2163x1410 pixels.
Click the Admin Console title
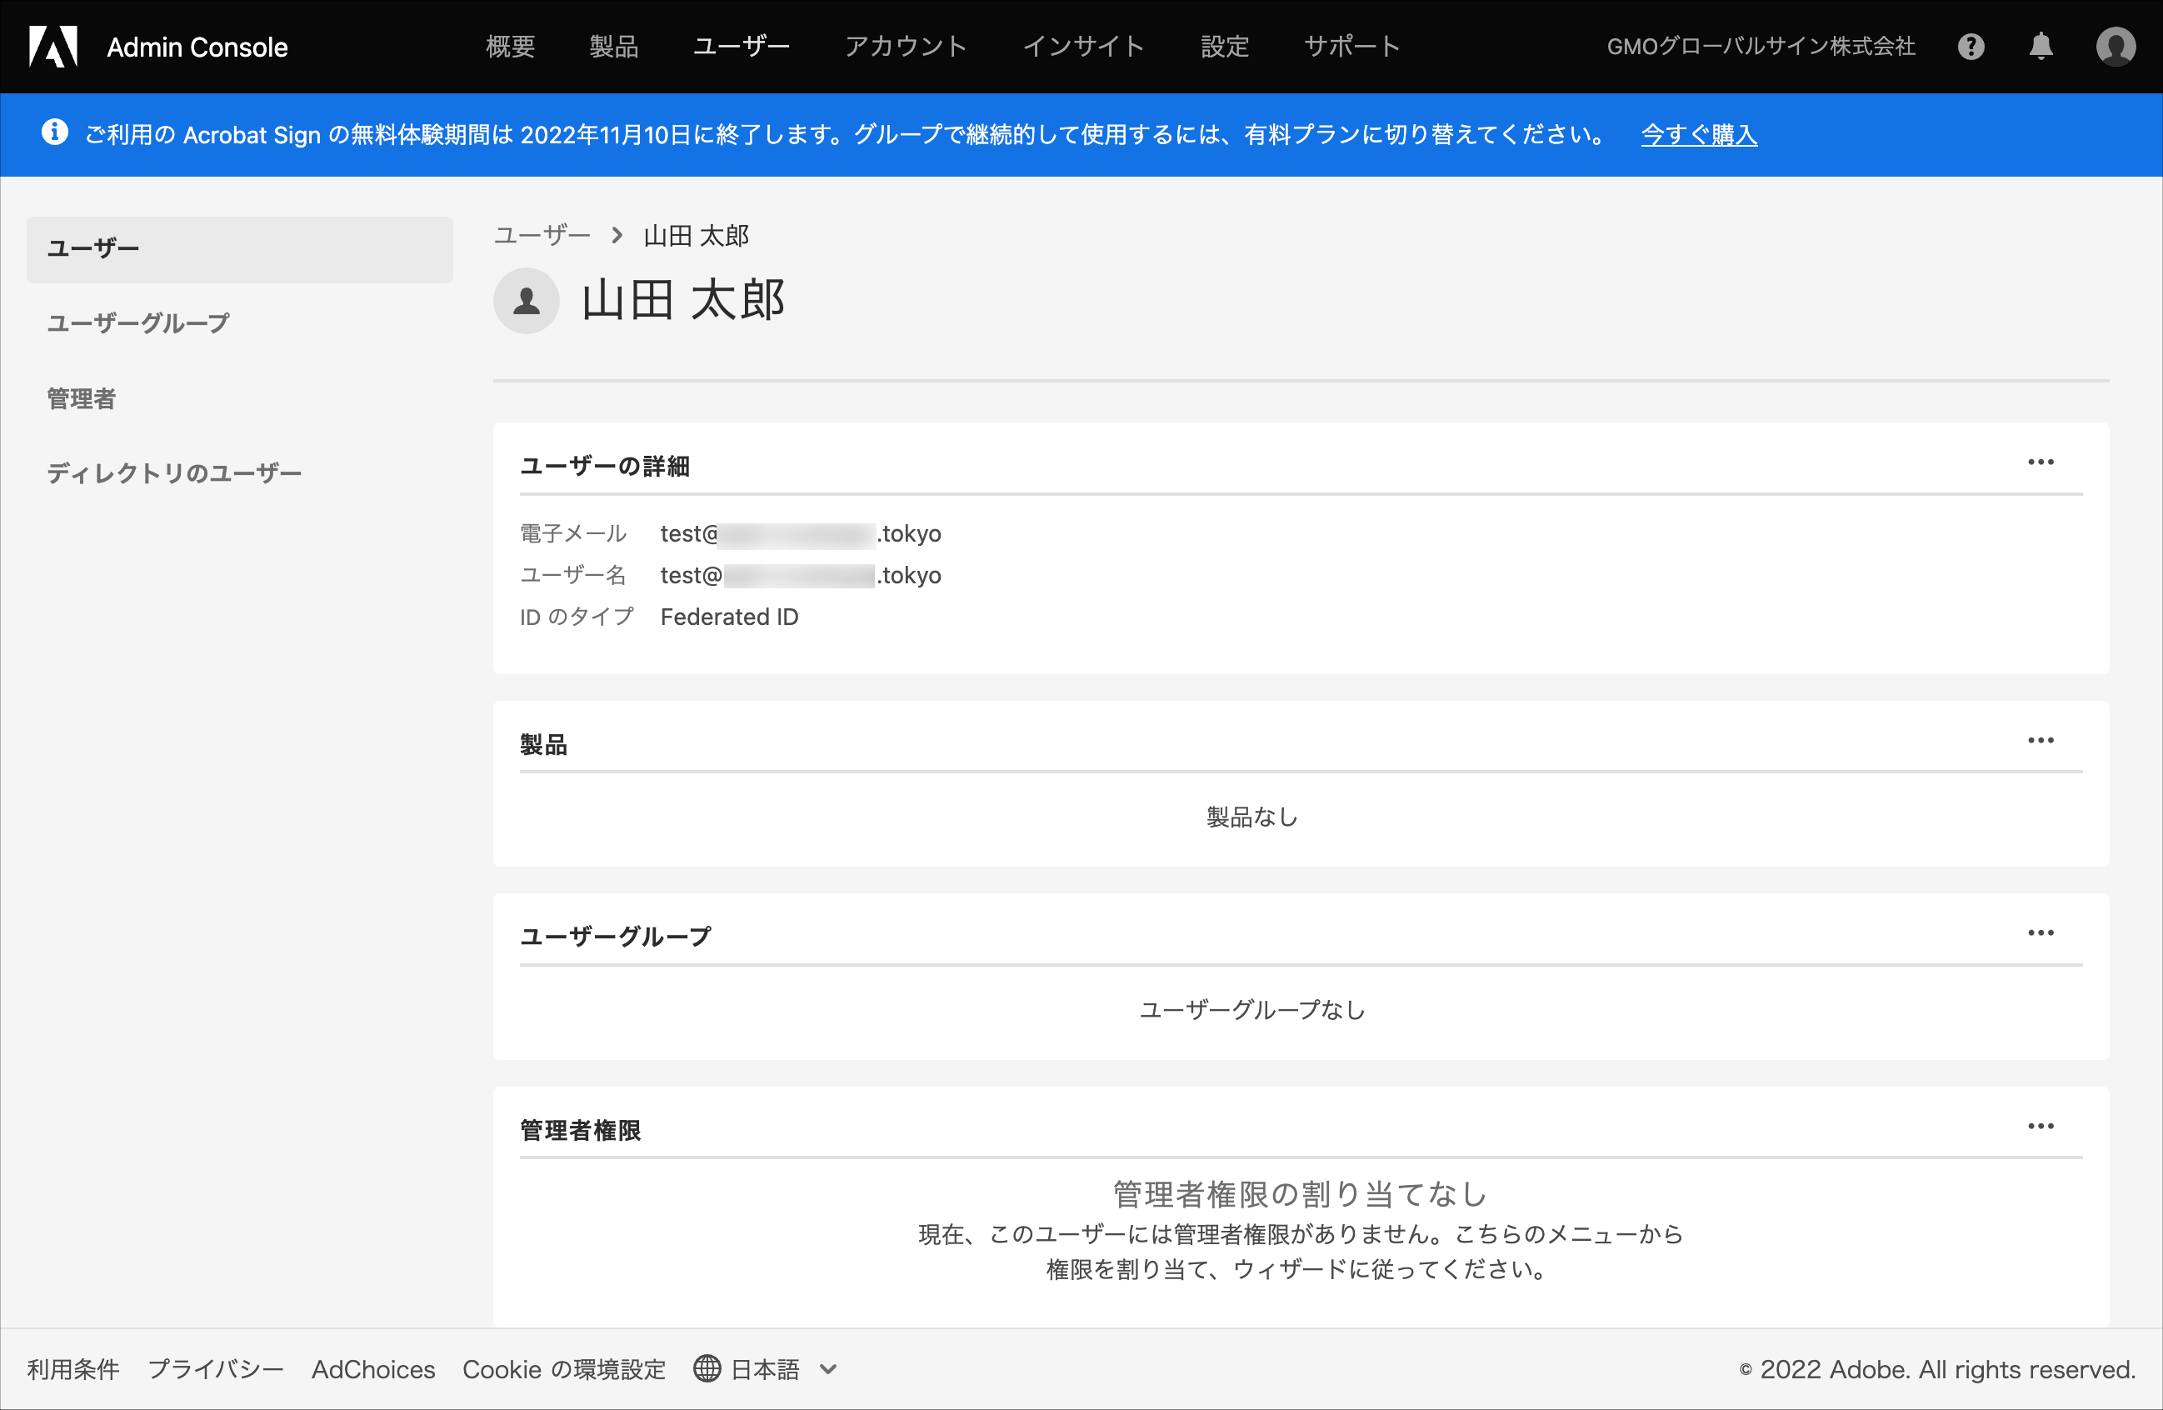[x=197, y=47]
